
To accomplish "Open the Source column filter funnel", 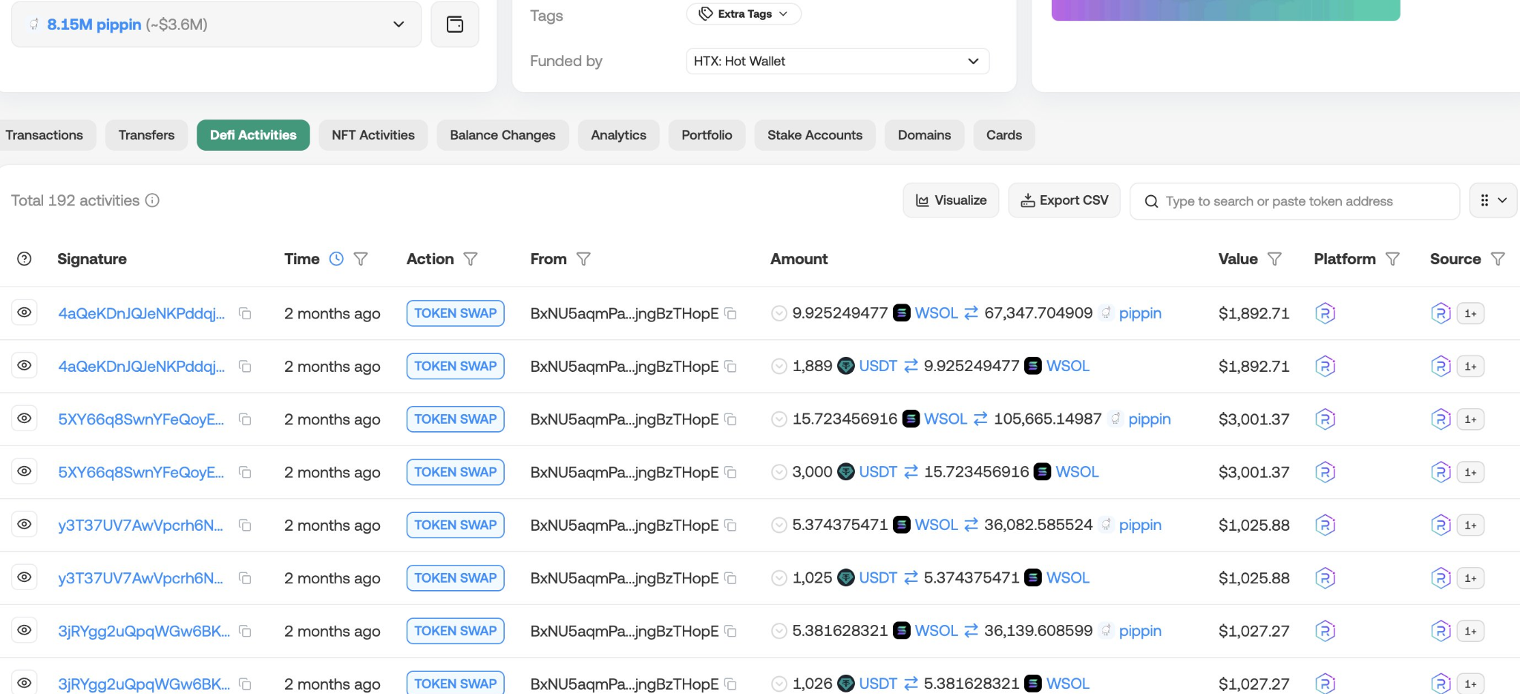I will (x=1498, y=259).
